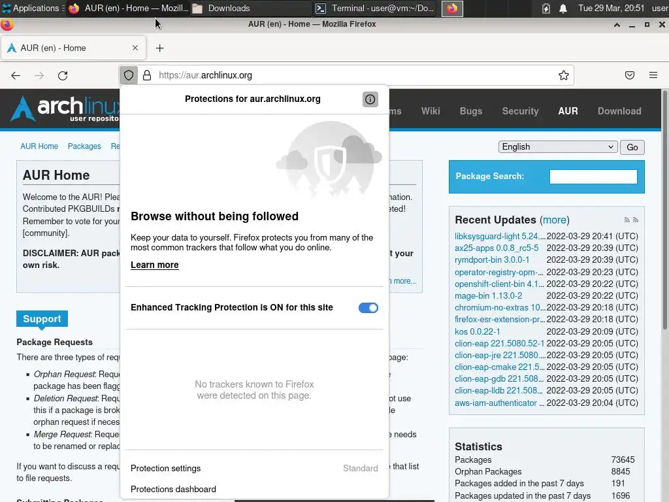Open clion-eap-jre package link
Screen dimensions: 669x502
pyautogui.click(x=500, y=355)
